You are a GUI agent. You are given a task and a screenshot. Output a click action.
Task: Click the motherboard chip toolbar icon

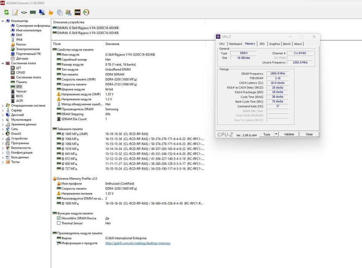pos(24,13)
